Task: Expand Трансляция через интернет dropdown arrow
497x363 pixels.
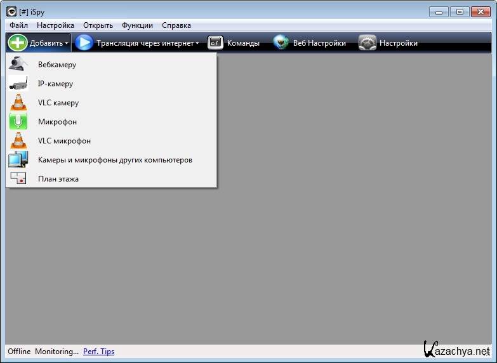Action: point(197,44)
